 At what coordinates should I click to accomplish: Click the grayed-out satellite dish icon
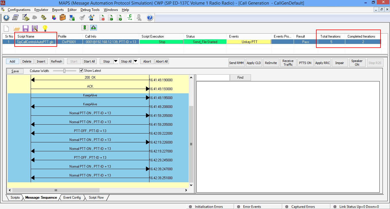coord(82,18)
